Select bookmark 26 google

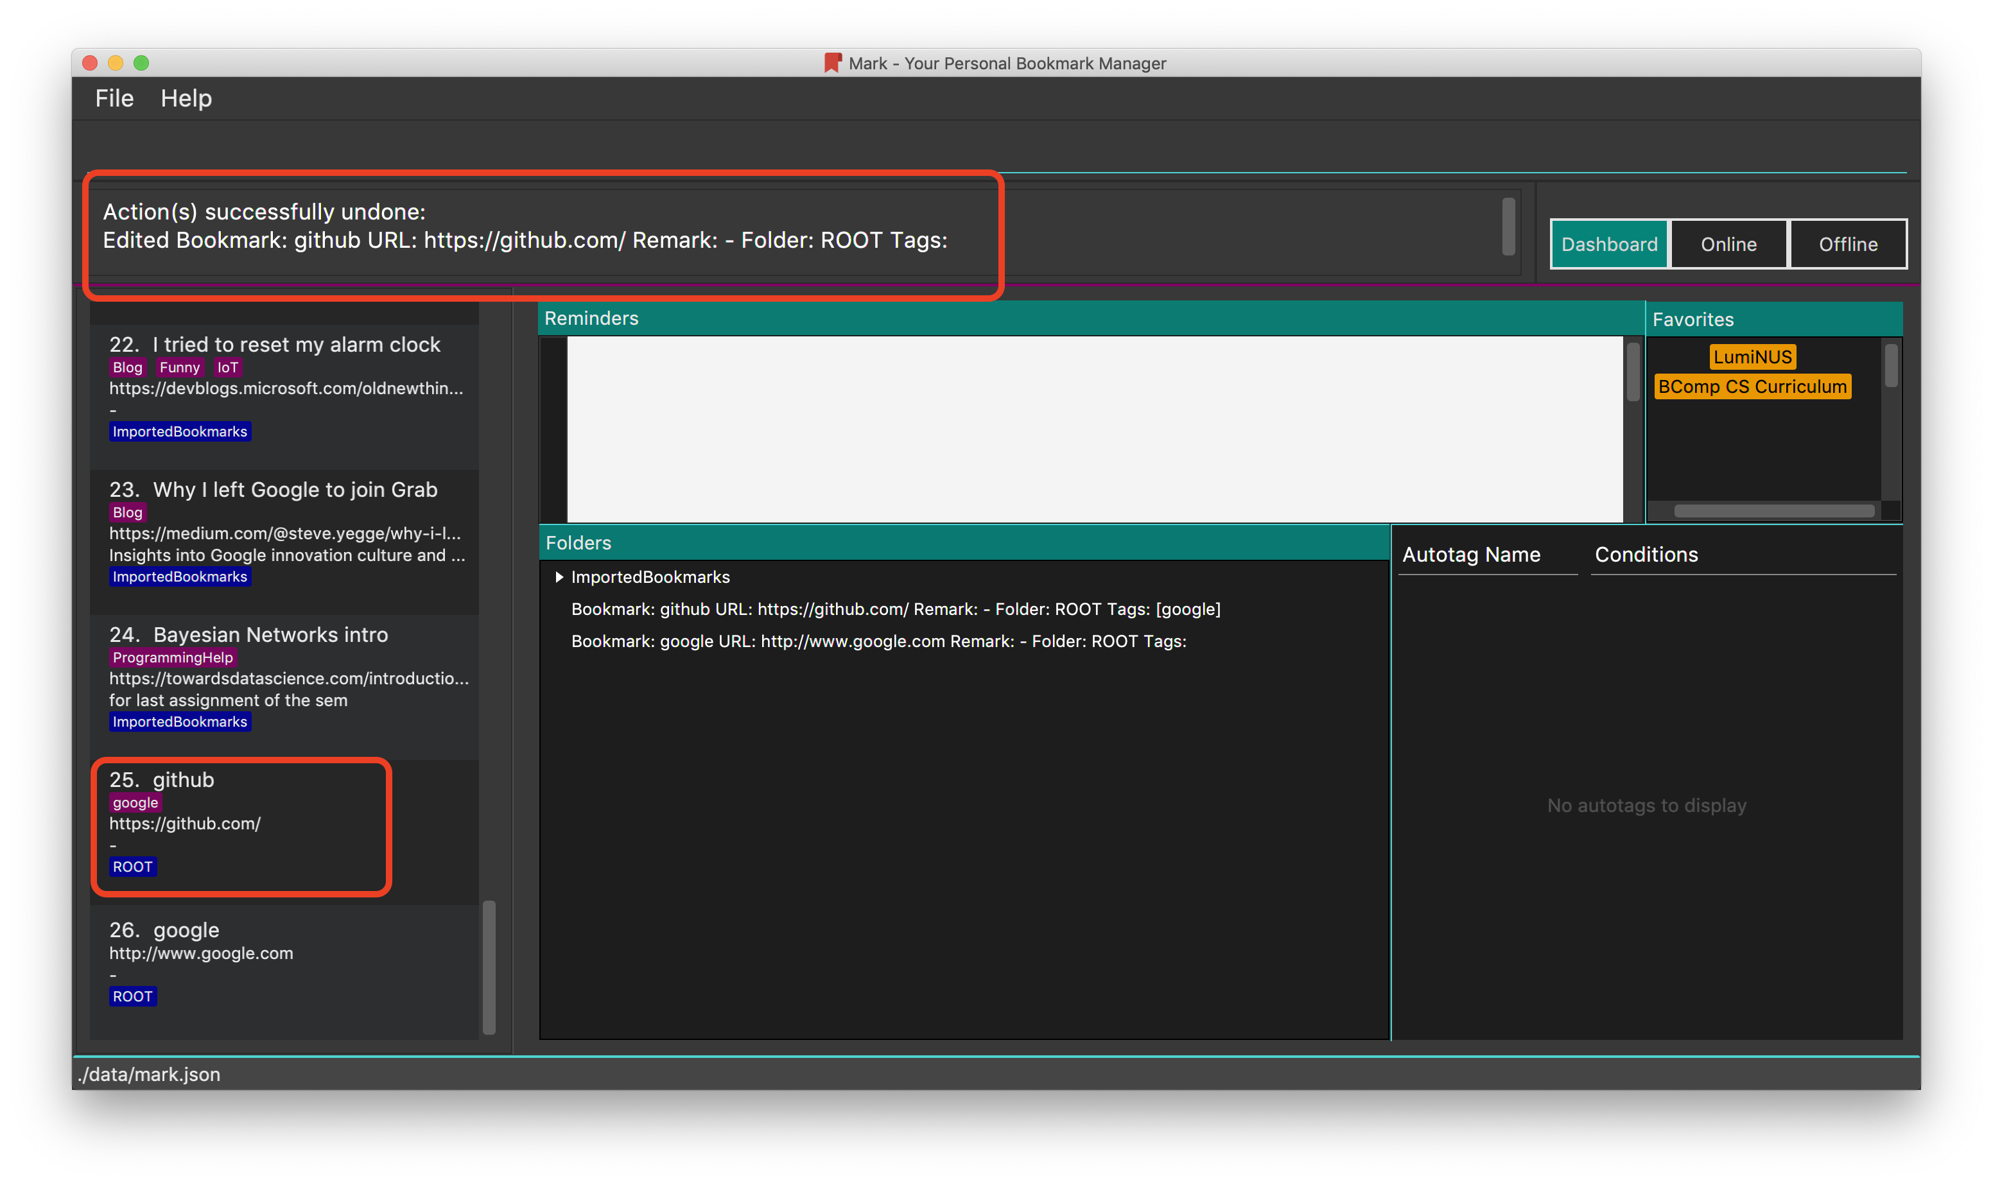pyautogui.click(x=284, y=972)
